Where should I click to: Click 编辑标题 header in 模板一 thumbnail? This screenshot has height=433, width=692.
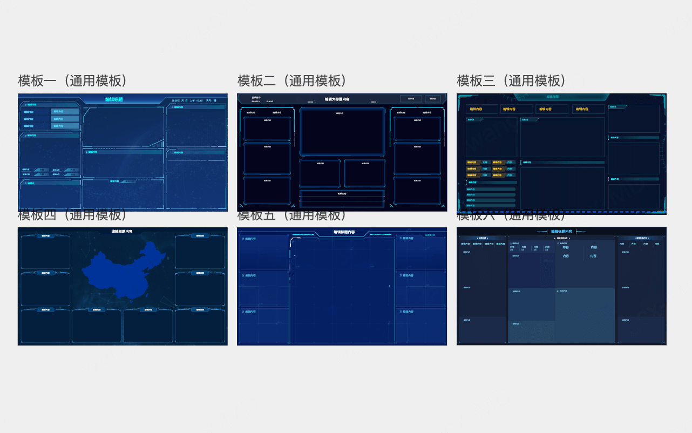pos(114,99)
